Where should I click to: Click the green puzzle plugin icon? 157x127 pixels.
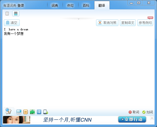(x=32, y=112)
